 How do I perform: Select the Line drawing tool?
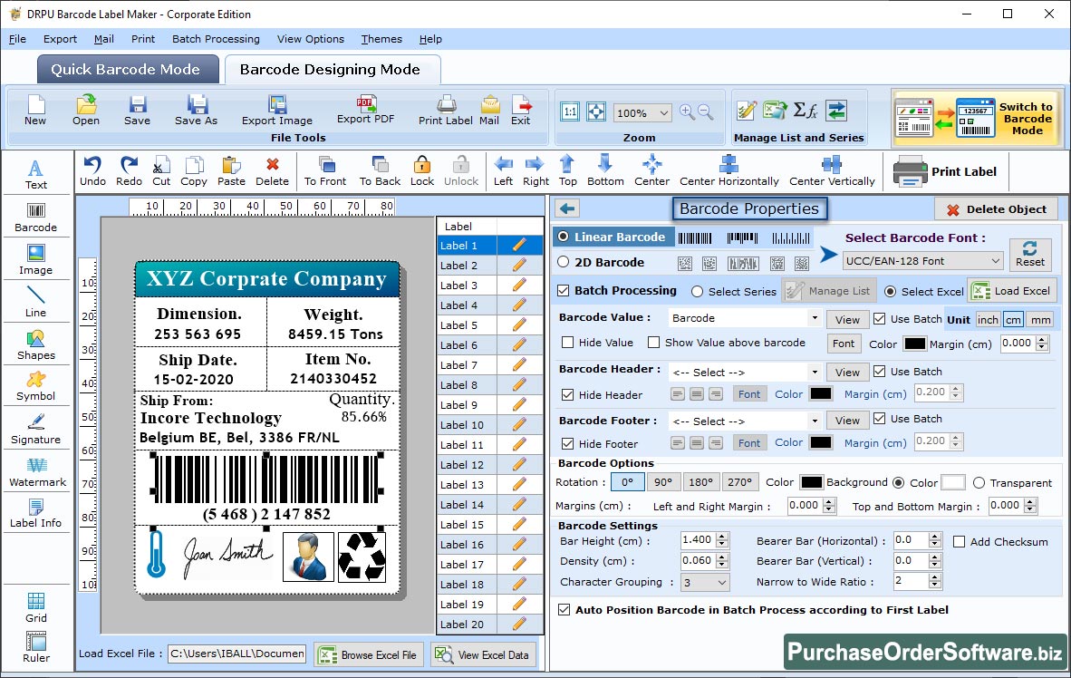coord(35,302)
